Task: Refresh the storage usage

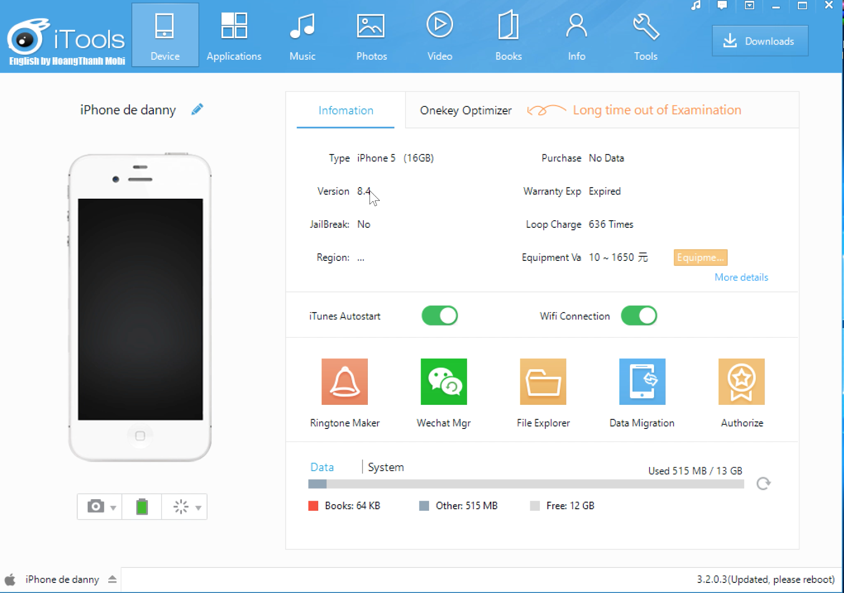Action: (x=763, y=484)
